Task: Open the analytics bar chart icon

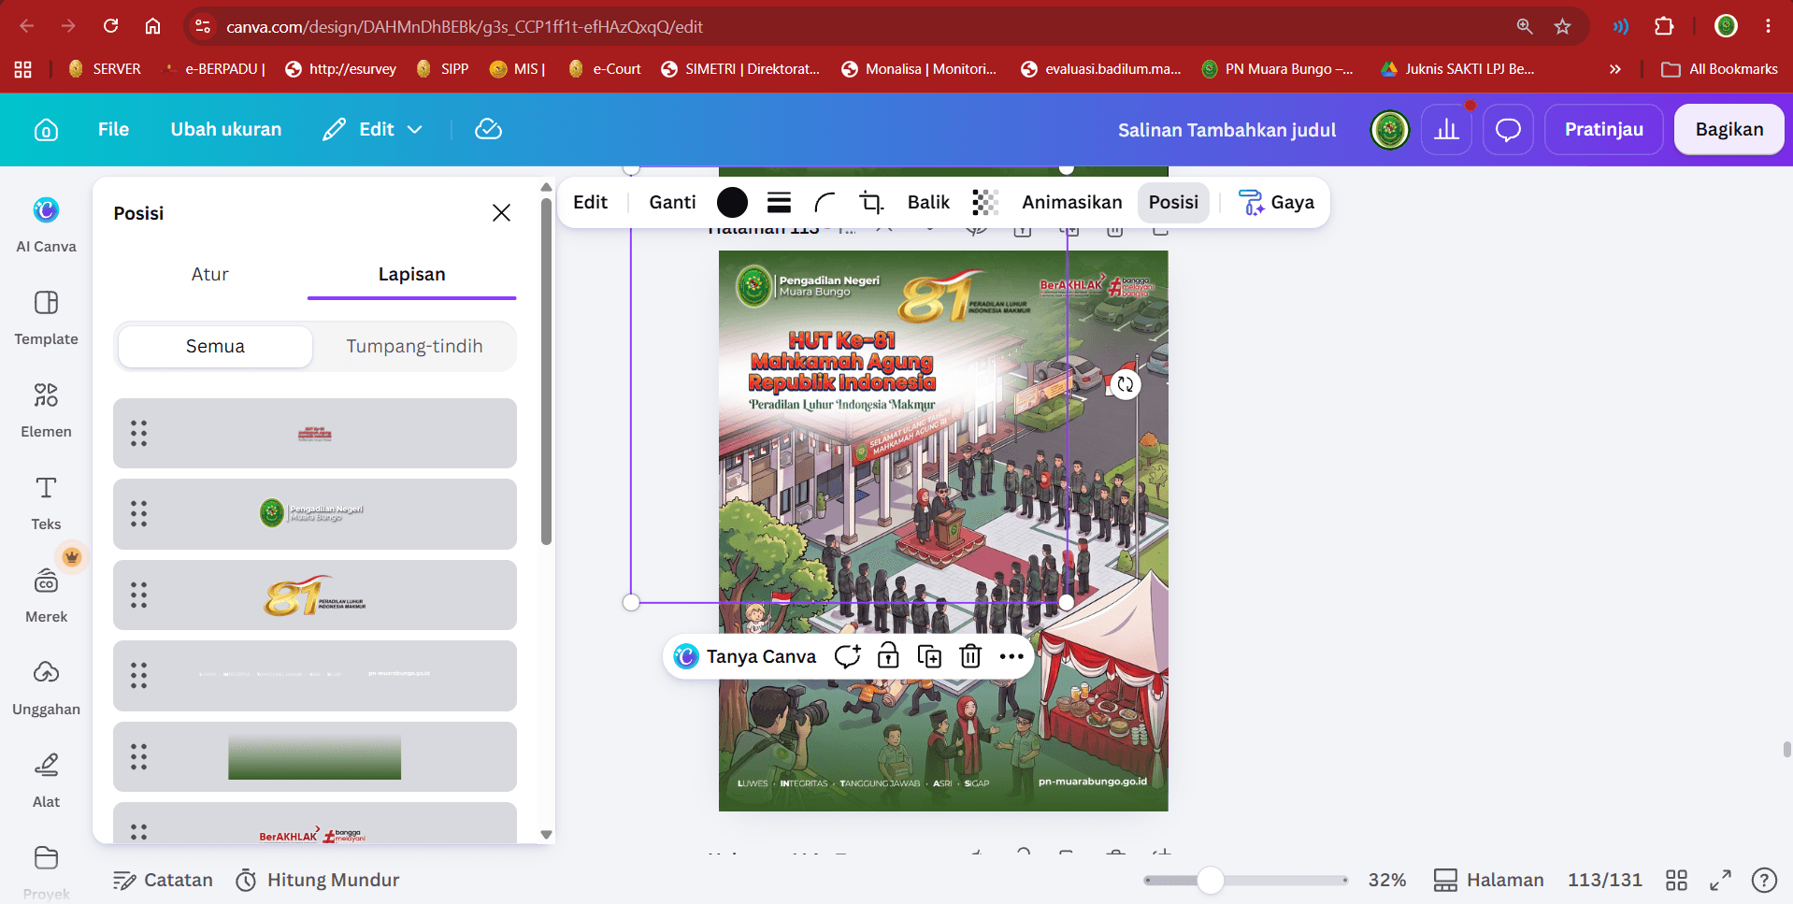Action: click(1446, 129)
